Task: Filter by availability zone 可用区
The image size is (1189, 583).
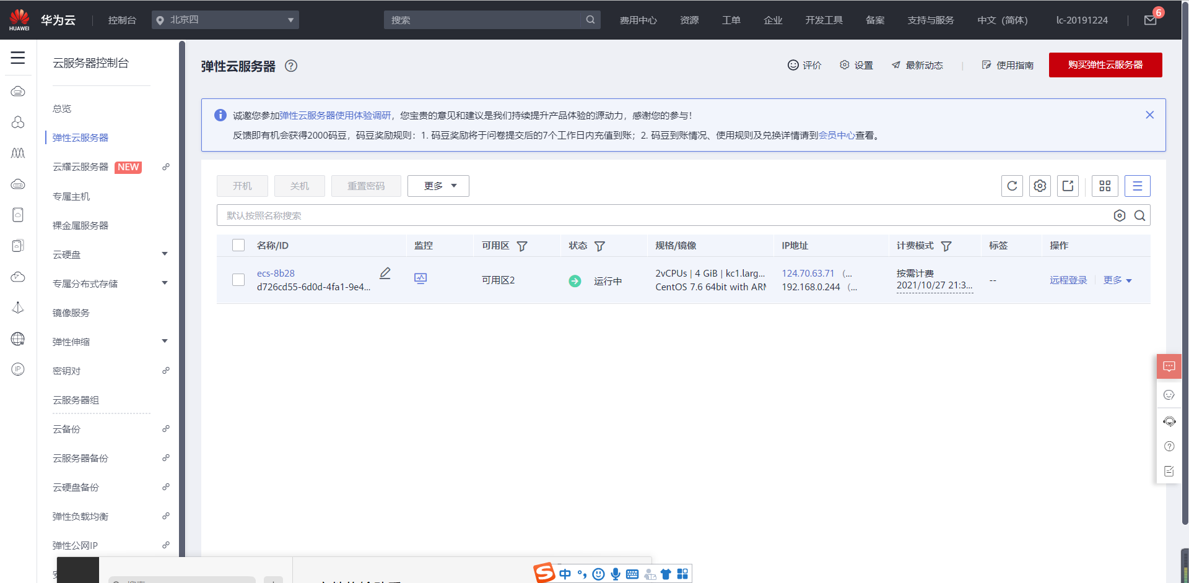Action: 522,246
